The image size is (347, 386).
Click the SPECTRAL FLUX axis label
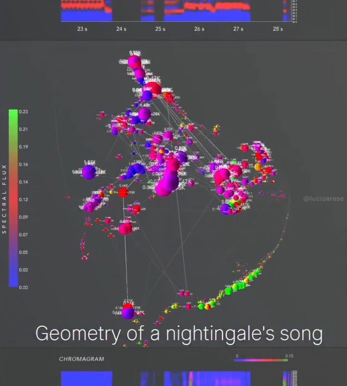tap(4, 199)
